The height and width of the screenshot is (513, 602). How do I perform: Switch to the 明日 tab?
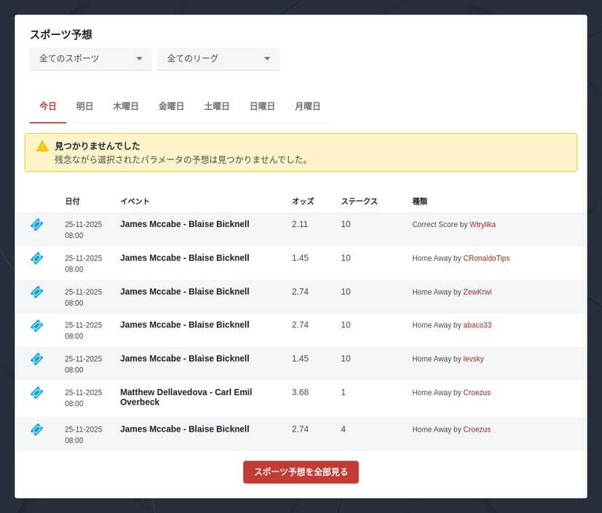point(84,106)
